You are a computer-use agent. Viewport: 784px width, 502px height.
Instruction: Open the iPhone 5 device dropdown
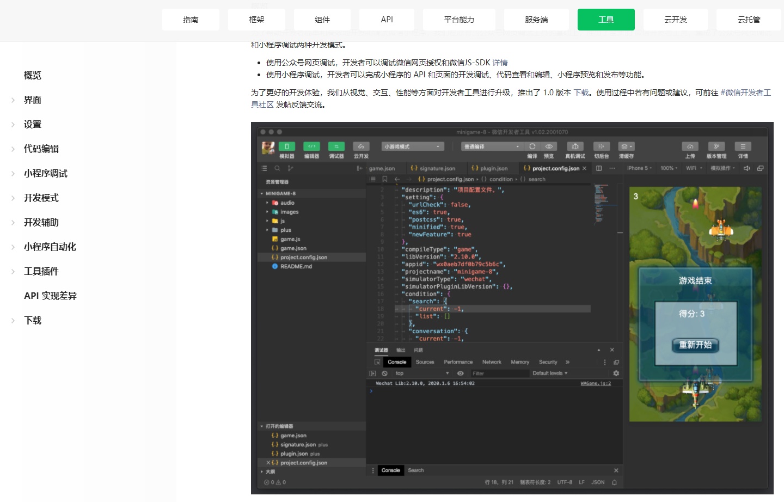tap(640, 168)
